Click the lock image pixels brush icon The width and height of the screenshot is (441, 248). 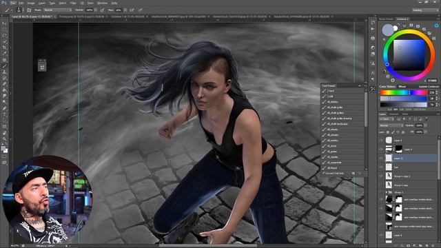tap(393, 132)
